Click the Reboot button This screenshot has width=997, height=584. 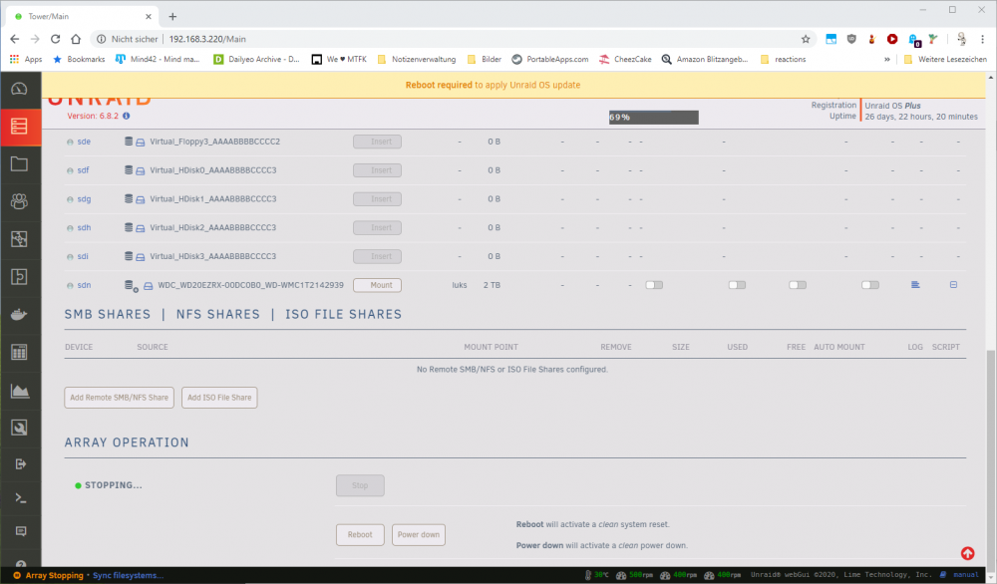pos(360,534)
